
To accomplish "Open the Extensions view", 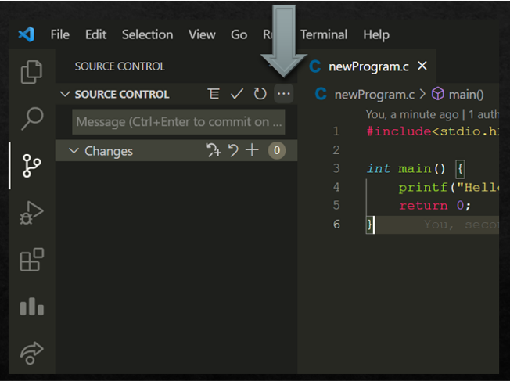I will pos(32,260).
